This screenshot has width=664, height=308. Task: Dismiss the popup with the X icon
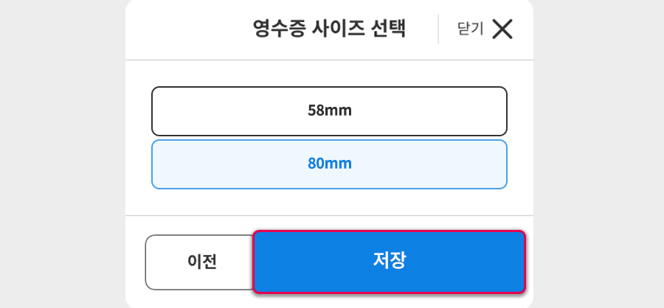(x=502, y=29)
